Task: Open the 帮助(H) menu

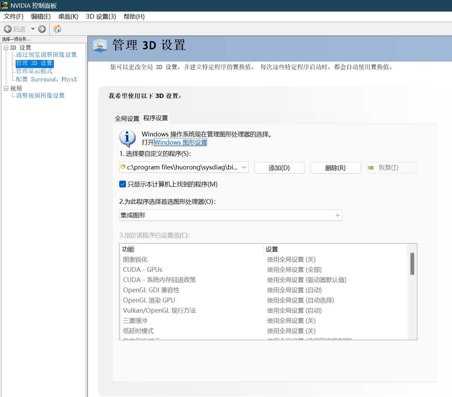Action: pyautogui.click(x=134, y=17)
